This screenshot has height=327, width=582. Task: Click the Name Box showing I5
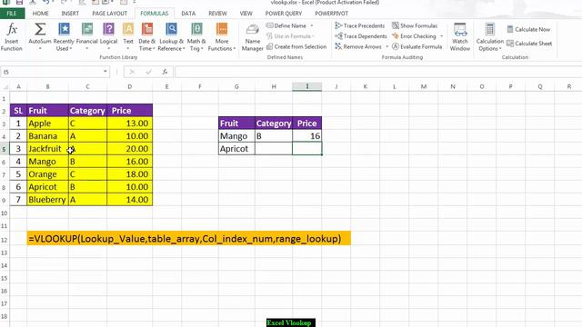tap(51, 72)
